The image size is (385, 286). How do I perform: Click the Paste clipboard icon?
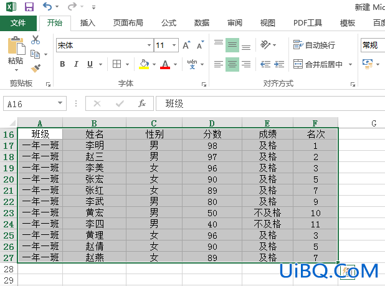tap(16, 45)
